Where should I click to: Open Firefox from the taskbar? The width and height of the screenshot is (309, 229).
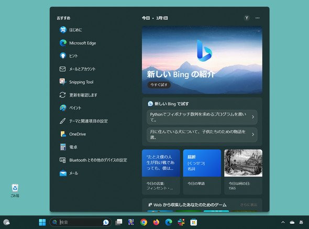coord(156,222)
